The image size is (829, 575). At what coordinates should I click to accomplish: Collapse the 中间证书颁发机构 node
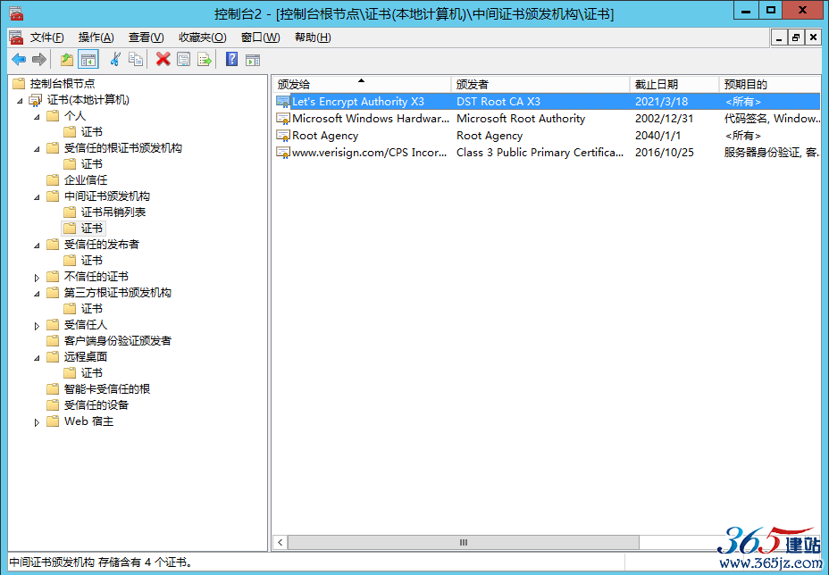point(37,197)
